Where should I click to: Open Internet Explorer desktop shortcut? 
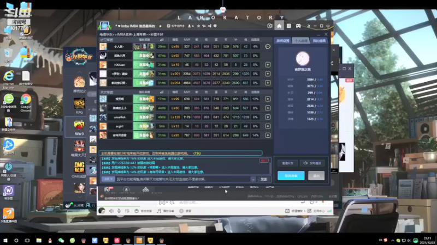[9, 79]
